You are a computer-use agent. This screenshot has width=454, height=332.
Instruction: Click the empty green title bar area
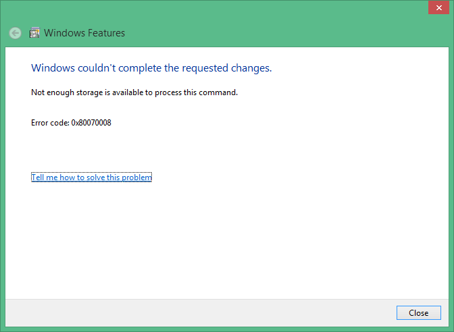pos(261,23)
